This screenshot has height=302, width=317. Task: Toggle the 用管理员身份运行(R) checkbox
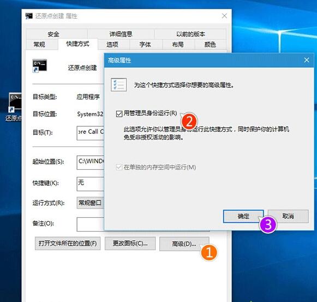click(x=119, y=114)
